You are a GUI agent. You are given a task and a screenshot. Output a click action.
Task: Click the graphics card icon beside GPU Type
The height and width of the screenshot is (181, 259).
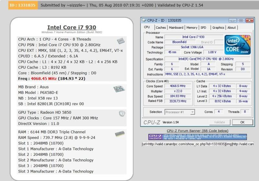coord(122,113)
